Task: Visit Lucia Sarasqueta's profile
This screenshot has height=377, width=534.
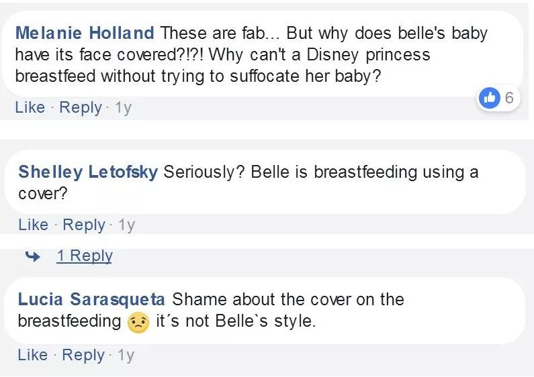Action: click(x=93, y=299)
